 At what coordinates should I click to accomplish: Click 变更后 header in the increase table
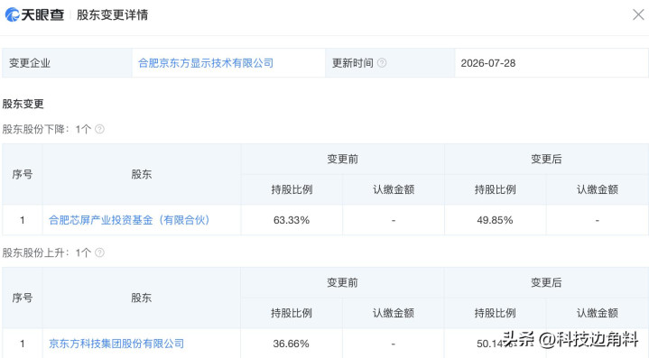[x=546, y=283]
